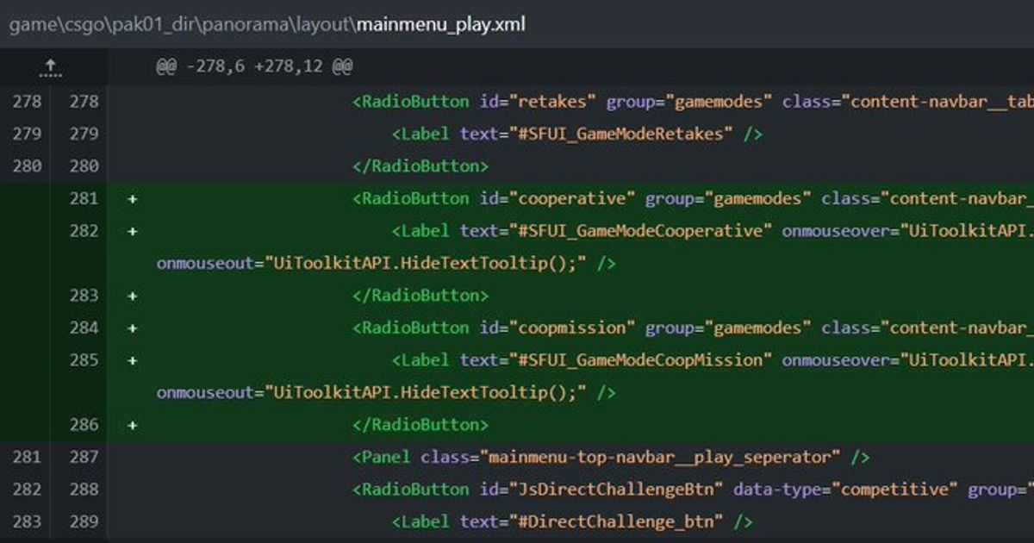Click new line number 281 on the cooperative row

(84, 198)
